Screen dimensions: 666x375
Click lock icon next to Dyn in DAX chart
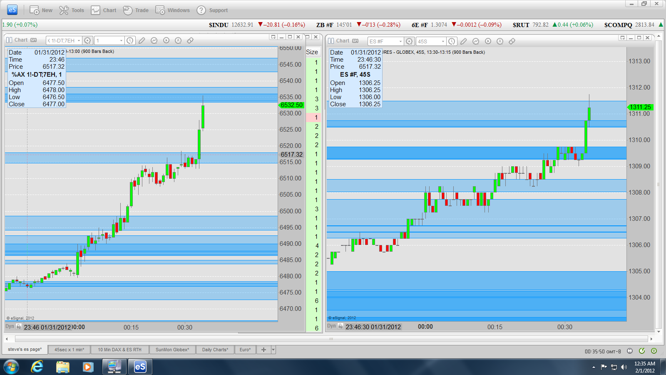19,327
